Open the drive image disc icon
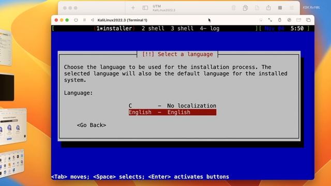This screenshot has width=331, height=186. pos(289,20)
